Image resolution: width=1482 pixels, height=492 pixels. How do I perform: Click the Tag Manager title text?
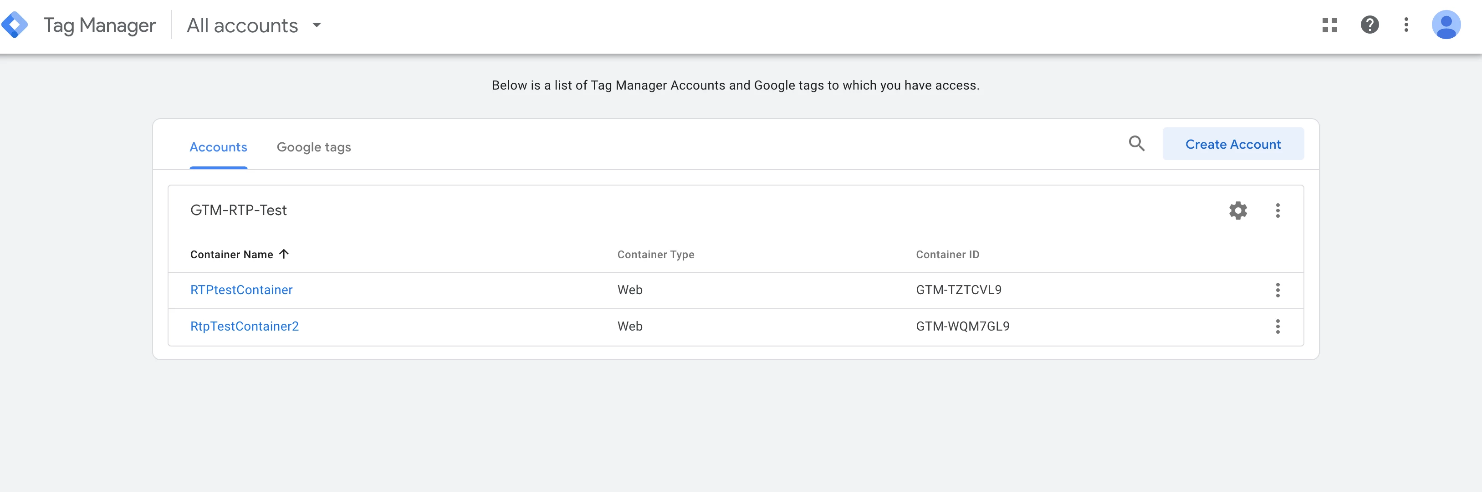coord(100,25)
